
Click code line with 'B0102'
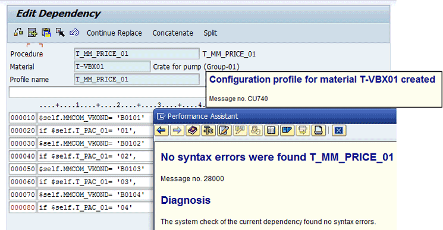click(96, 143)
